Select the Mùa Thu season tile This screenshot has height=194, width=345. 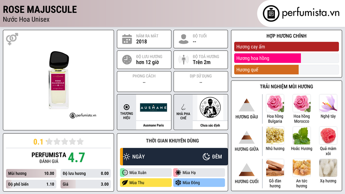146,183
